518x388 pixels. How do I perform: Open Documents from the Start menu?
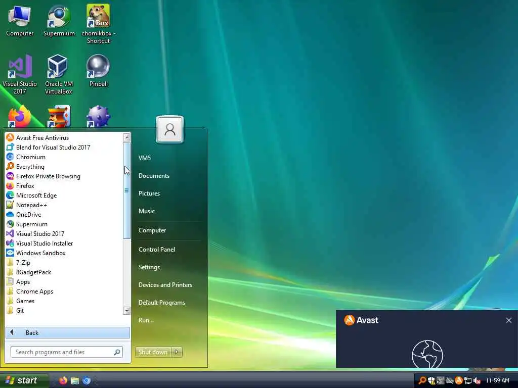click(x=154, y=175)
